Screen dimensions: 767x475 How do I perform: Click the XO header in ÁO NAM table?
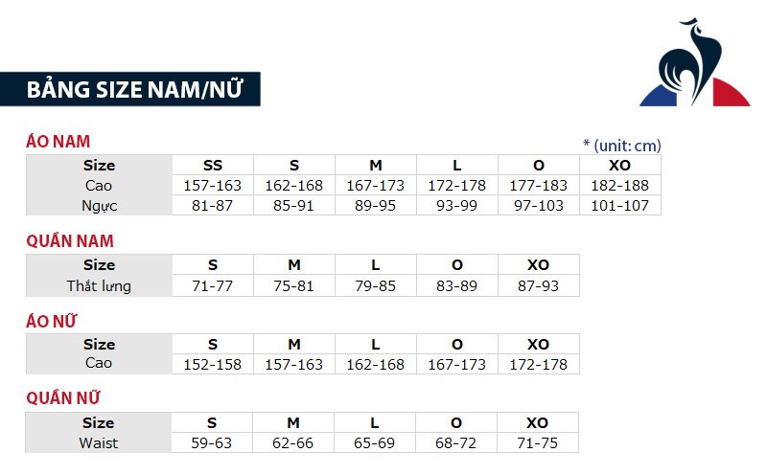click(x=619, y=166)
